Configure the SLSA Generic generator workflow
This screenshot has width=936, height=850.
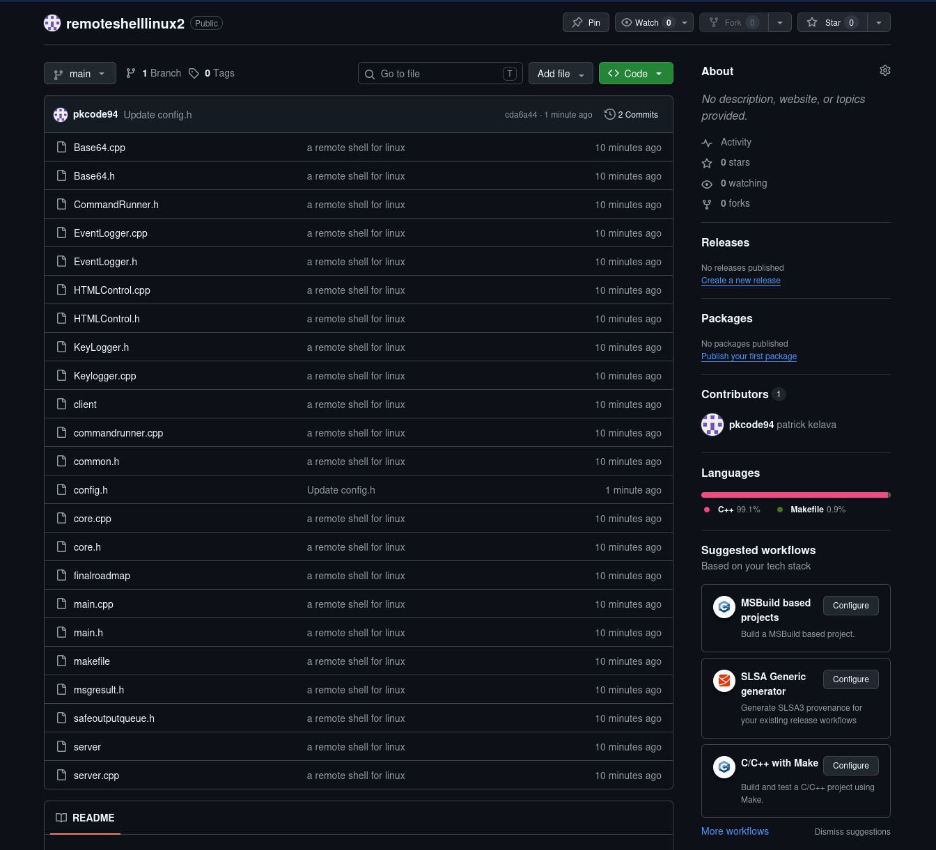[x=851, y=679]
